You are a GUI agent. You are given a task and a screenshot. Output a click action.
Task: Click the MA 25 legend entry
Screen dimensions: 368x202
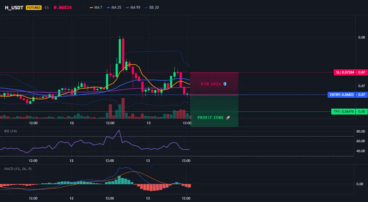pos(114,7)
